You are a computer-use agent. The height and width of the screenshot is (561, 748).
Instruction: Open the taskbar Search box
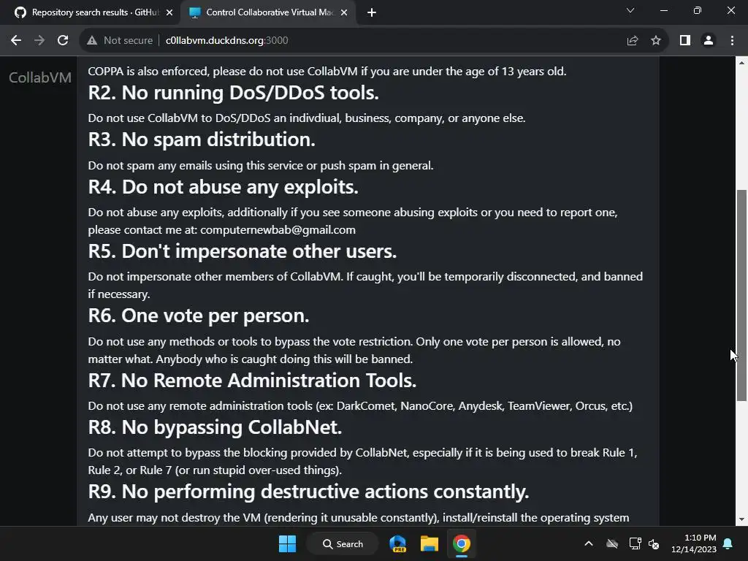(x=343, y=543)
